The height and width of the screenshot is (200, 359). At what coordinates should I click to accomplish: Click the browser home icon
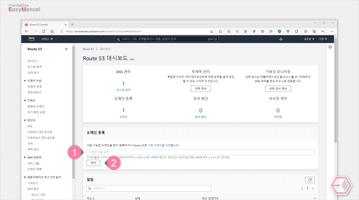[52, 31]
